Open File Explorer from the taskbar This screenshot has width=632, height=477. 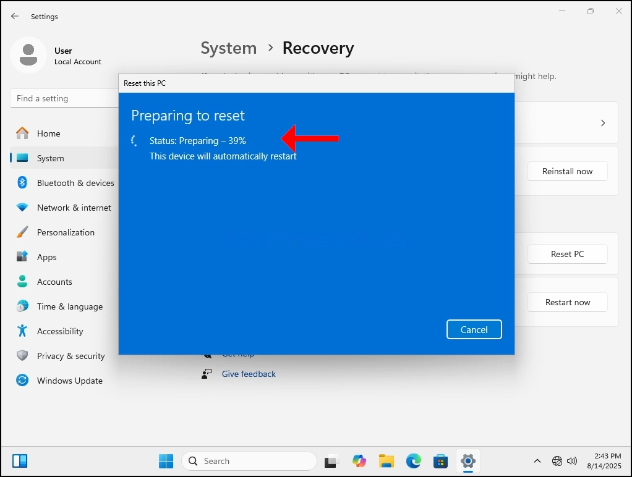coord(386,462)
